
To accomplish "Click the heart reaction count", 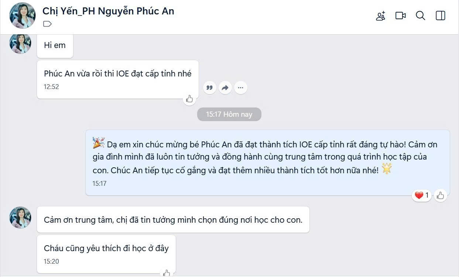I will coord(421,195).
